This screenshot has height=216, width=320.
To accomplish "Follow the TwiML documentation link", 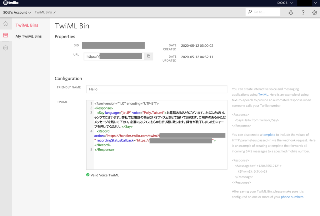I will pos(263,95).
